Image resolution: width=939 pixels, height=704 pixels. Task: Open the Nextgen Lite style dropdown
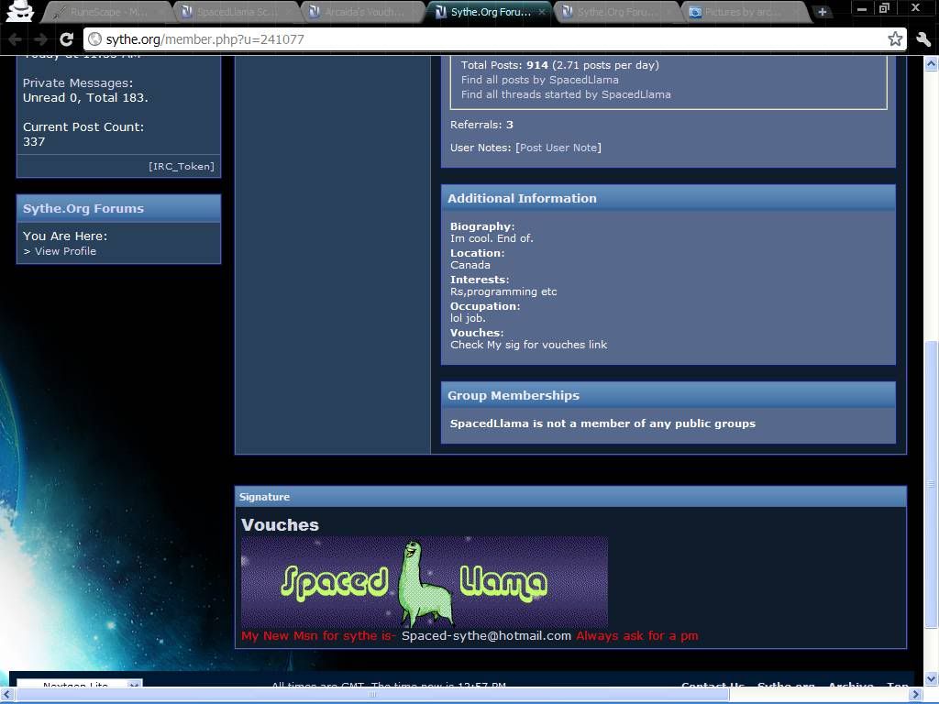(x=79, y=684)
